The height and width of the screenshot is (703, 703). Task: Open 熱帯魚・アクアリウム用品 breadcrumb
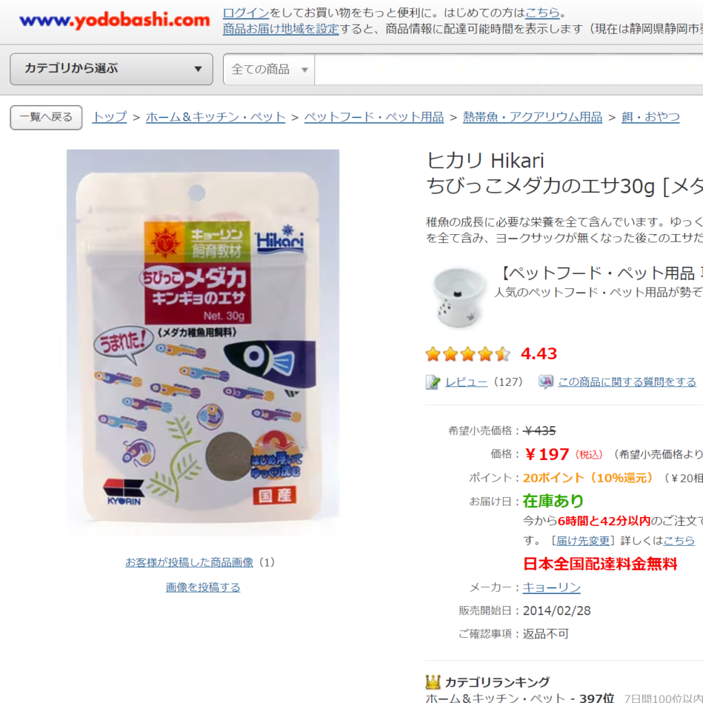click(x=533, y=117)
